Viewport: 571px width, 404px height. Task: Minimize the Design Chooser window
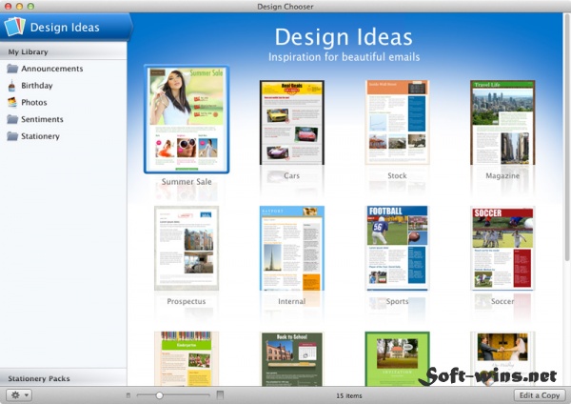click(x=20, y=7)
